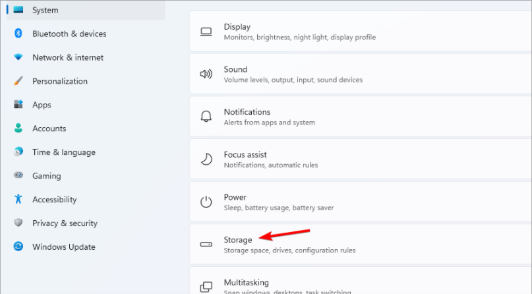Click the Bluetooth & devices icon

(18, 34)
